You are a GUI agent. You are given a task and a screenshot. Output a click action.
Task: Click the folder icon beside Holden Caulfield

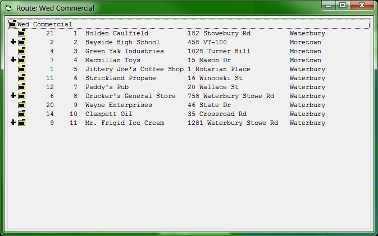[x=22, y=33]
